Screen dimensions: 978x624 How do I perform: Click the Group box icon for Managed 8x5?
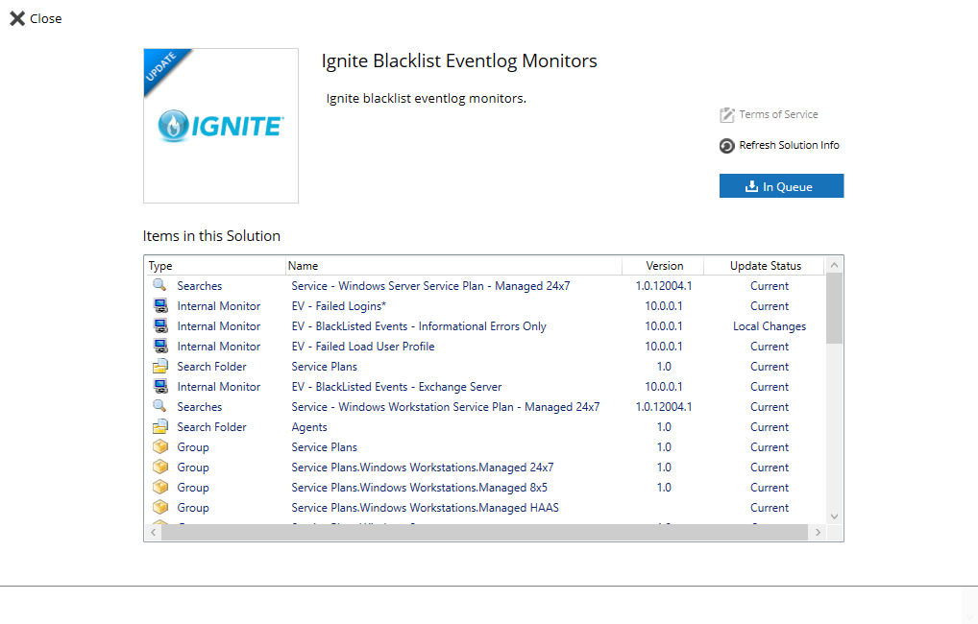(x=159, y=488)
